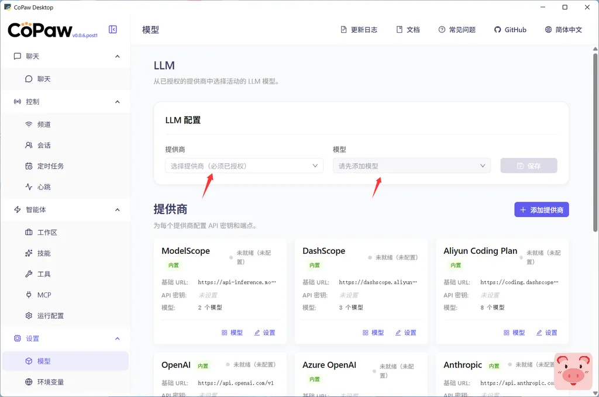
Task: Click the DashScope provider title
Action: [x=324, y=251]
